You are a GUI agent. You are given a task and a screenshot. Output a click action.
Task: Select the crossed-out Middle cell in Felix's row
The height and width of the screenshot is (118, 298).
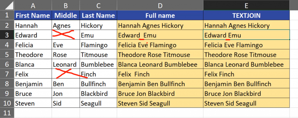(x=66, y=74)
